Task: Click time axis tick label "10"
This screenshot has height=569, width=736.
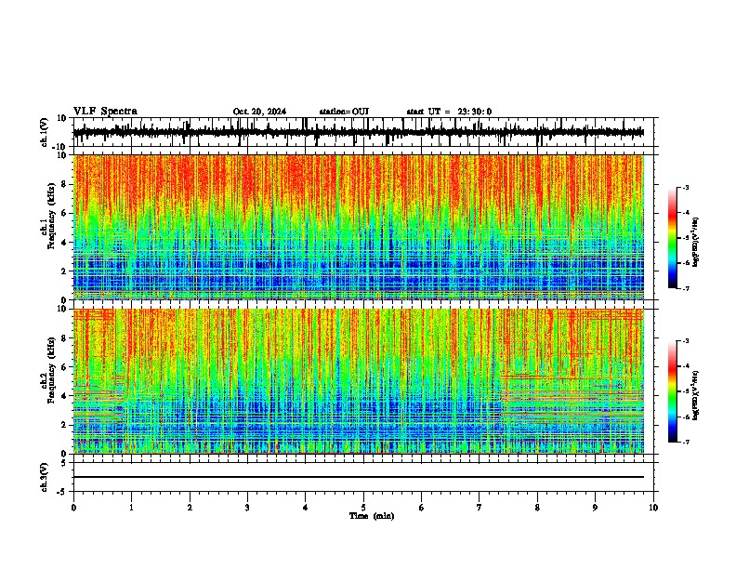Action: click(x=653, y=508)
